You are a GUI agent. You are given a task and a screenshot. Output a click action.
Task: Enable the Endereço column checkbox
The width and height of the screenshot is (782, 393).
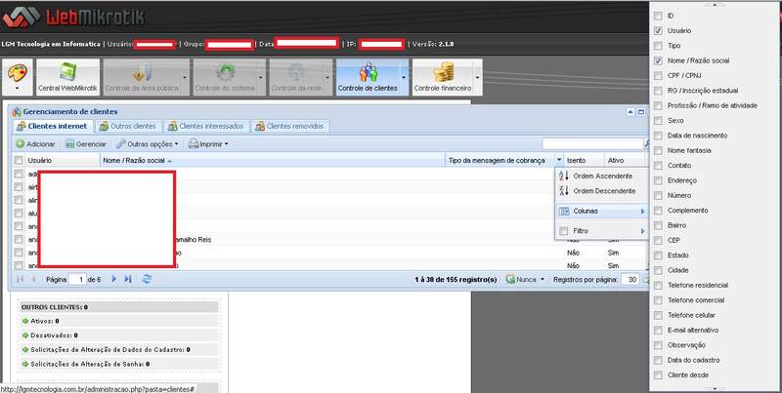[x=658, y=180]
